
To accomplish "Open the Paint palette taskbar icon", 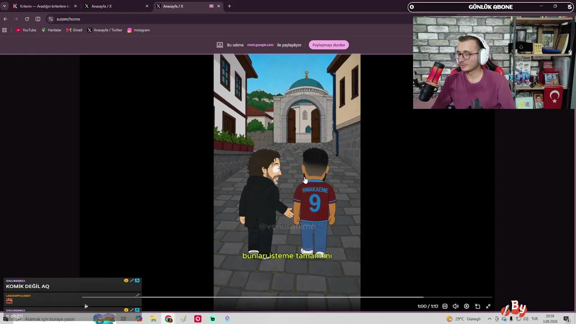I will 183,319.
